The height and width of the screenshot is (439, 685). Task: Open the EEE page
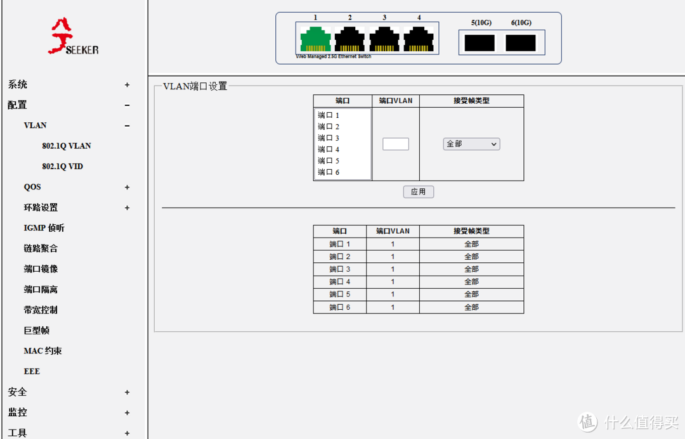pos(32,371)
